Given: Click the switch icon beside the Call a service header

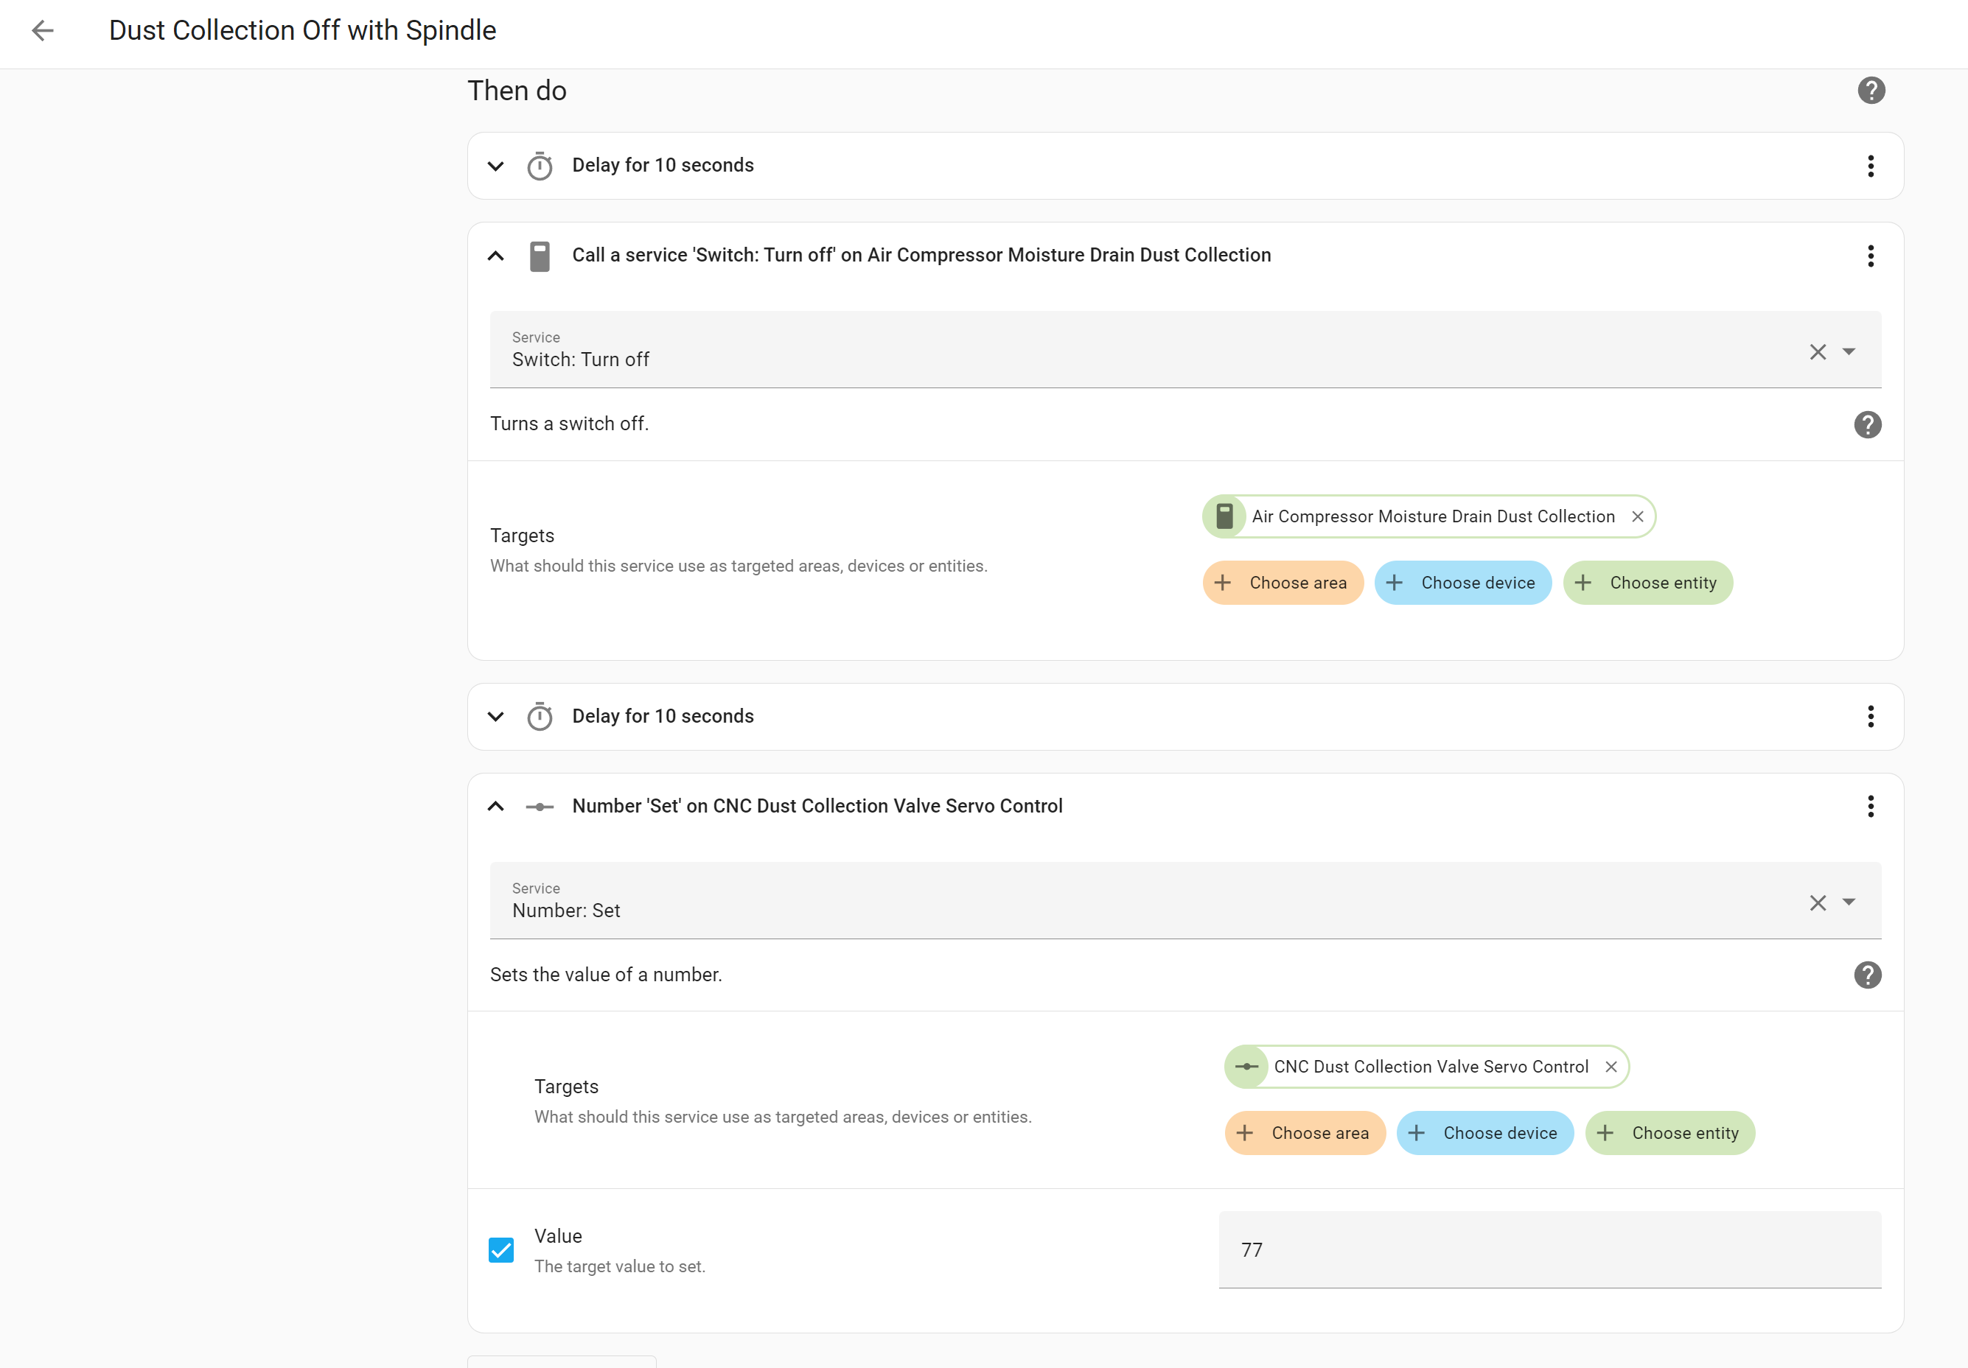Looking at the screenshot, I should tap(540, 256).
